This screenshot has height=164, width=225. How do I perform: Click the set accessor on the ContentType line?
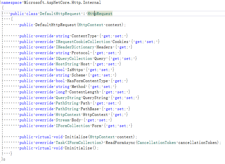click(x=118, y=36)
